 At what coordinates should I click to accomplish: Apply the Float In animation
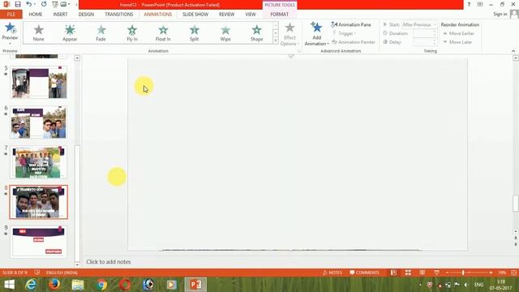[163, 32]
